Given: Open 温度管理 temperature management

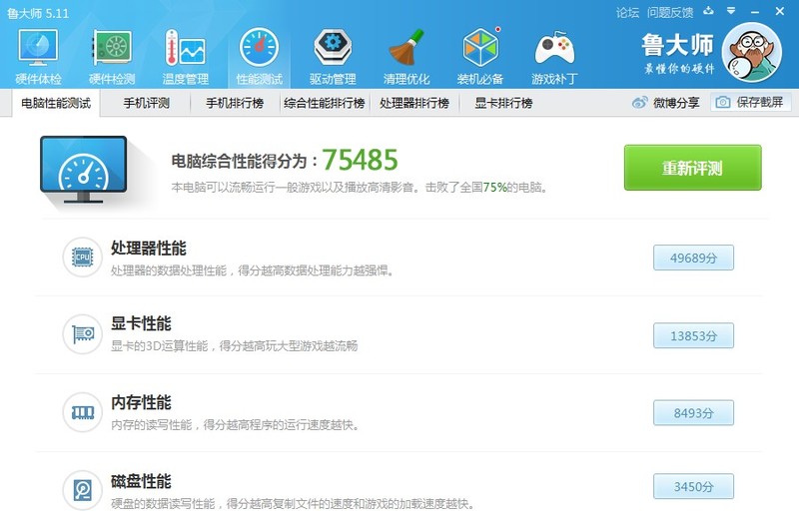Looking at the screenshot, I should pos(186,57).
